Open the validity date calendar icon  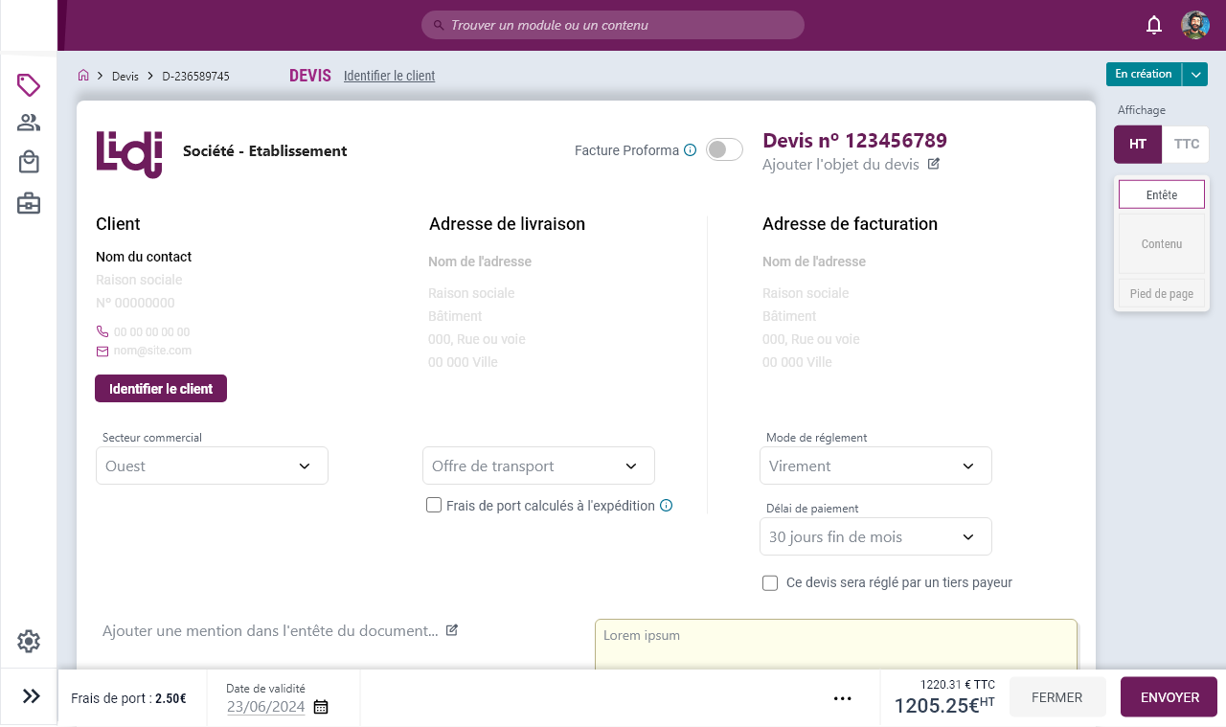point(321,707)
